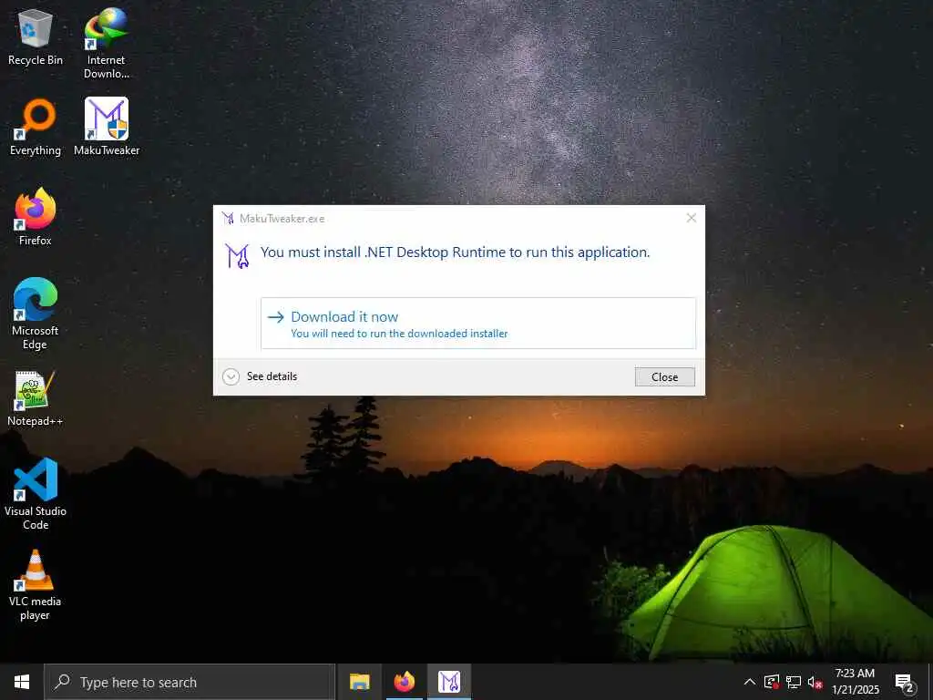Click the Close button in dialog
Screen dimensions: 933x700
coord(664,376)
